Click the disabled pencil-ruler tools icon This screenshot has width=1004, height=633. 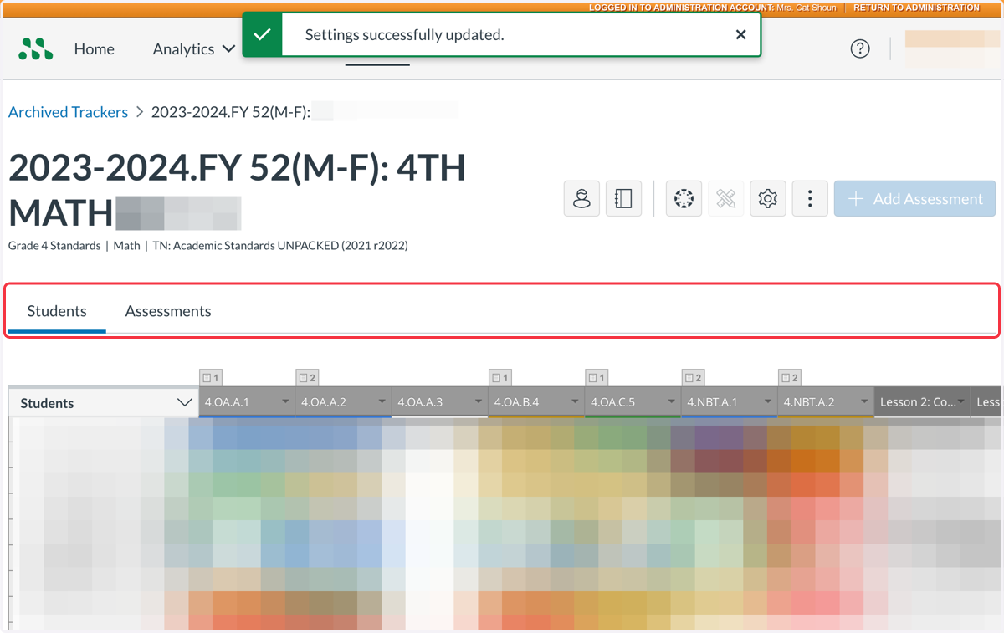coord(726,198)
